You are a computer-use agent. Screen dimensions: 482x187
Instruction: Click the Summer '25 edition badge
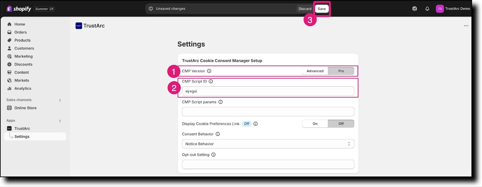(x=44, y=9)
